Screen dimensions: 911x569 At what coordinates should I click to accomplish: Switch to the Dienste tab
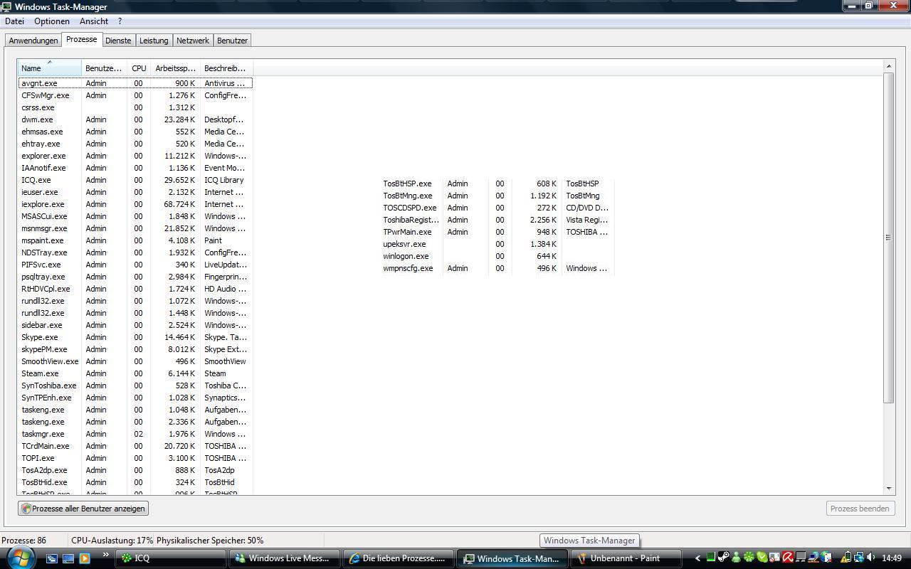click(118, 41)
